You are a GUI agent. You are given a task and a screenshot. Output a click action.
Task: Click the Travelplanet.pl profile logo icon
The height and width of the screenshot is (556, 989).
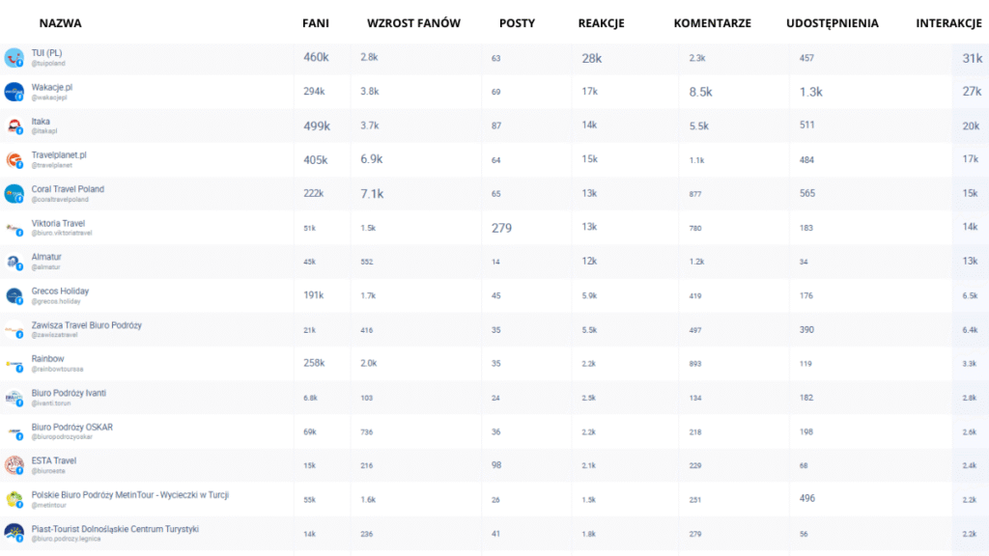coord(14,159)
